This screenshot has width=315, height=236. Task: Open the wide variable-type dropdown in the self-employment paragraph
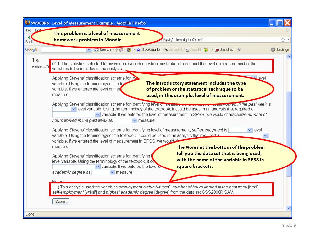tap(244, 136)
